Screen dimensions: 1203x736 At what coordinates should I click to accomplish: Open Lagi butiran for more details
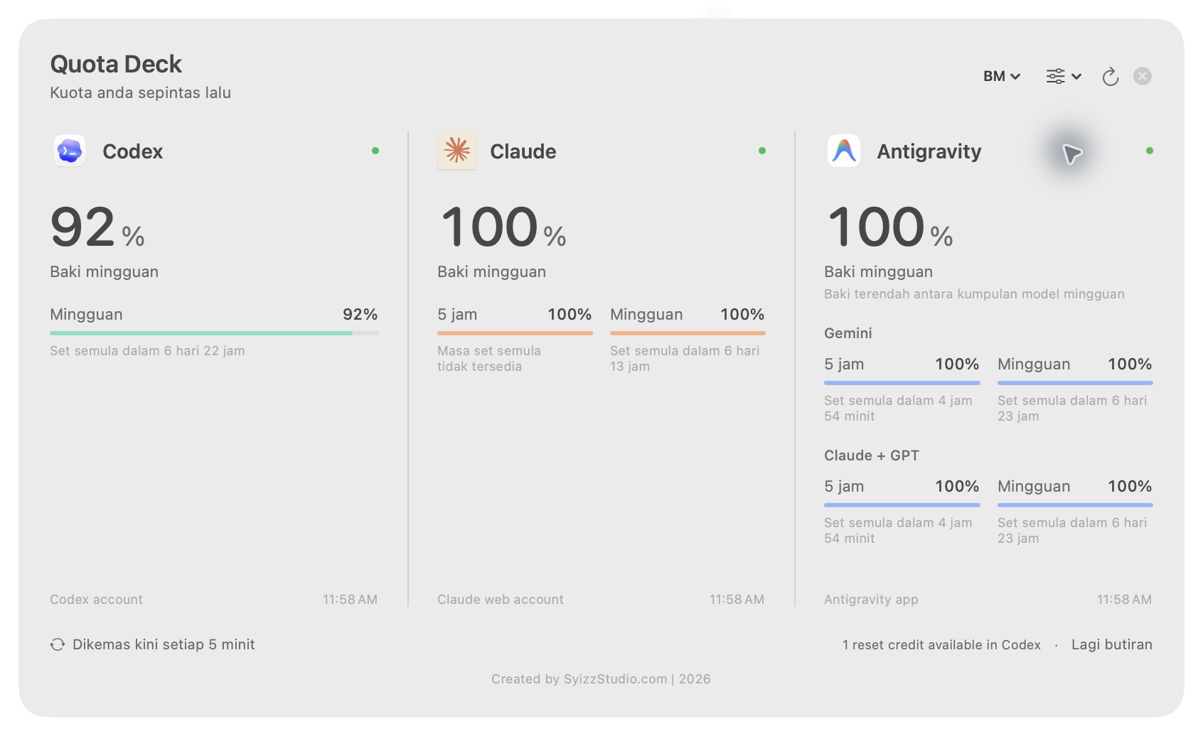point(1112,644)
